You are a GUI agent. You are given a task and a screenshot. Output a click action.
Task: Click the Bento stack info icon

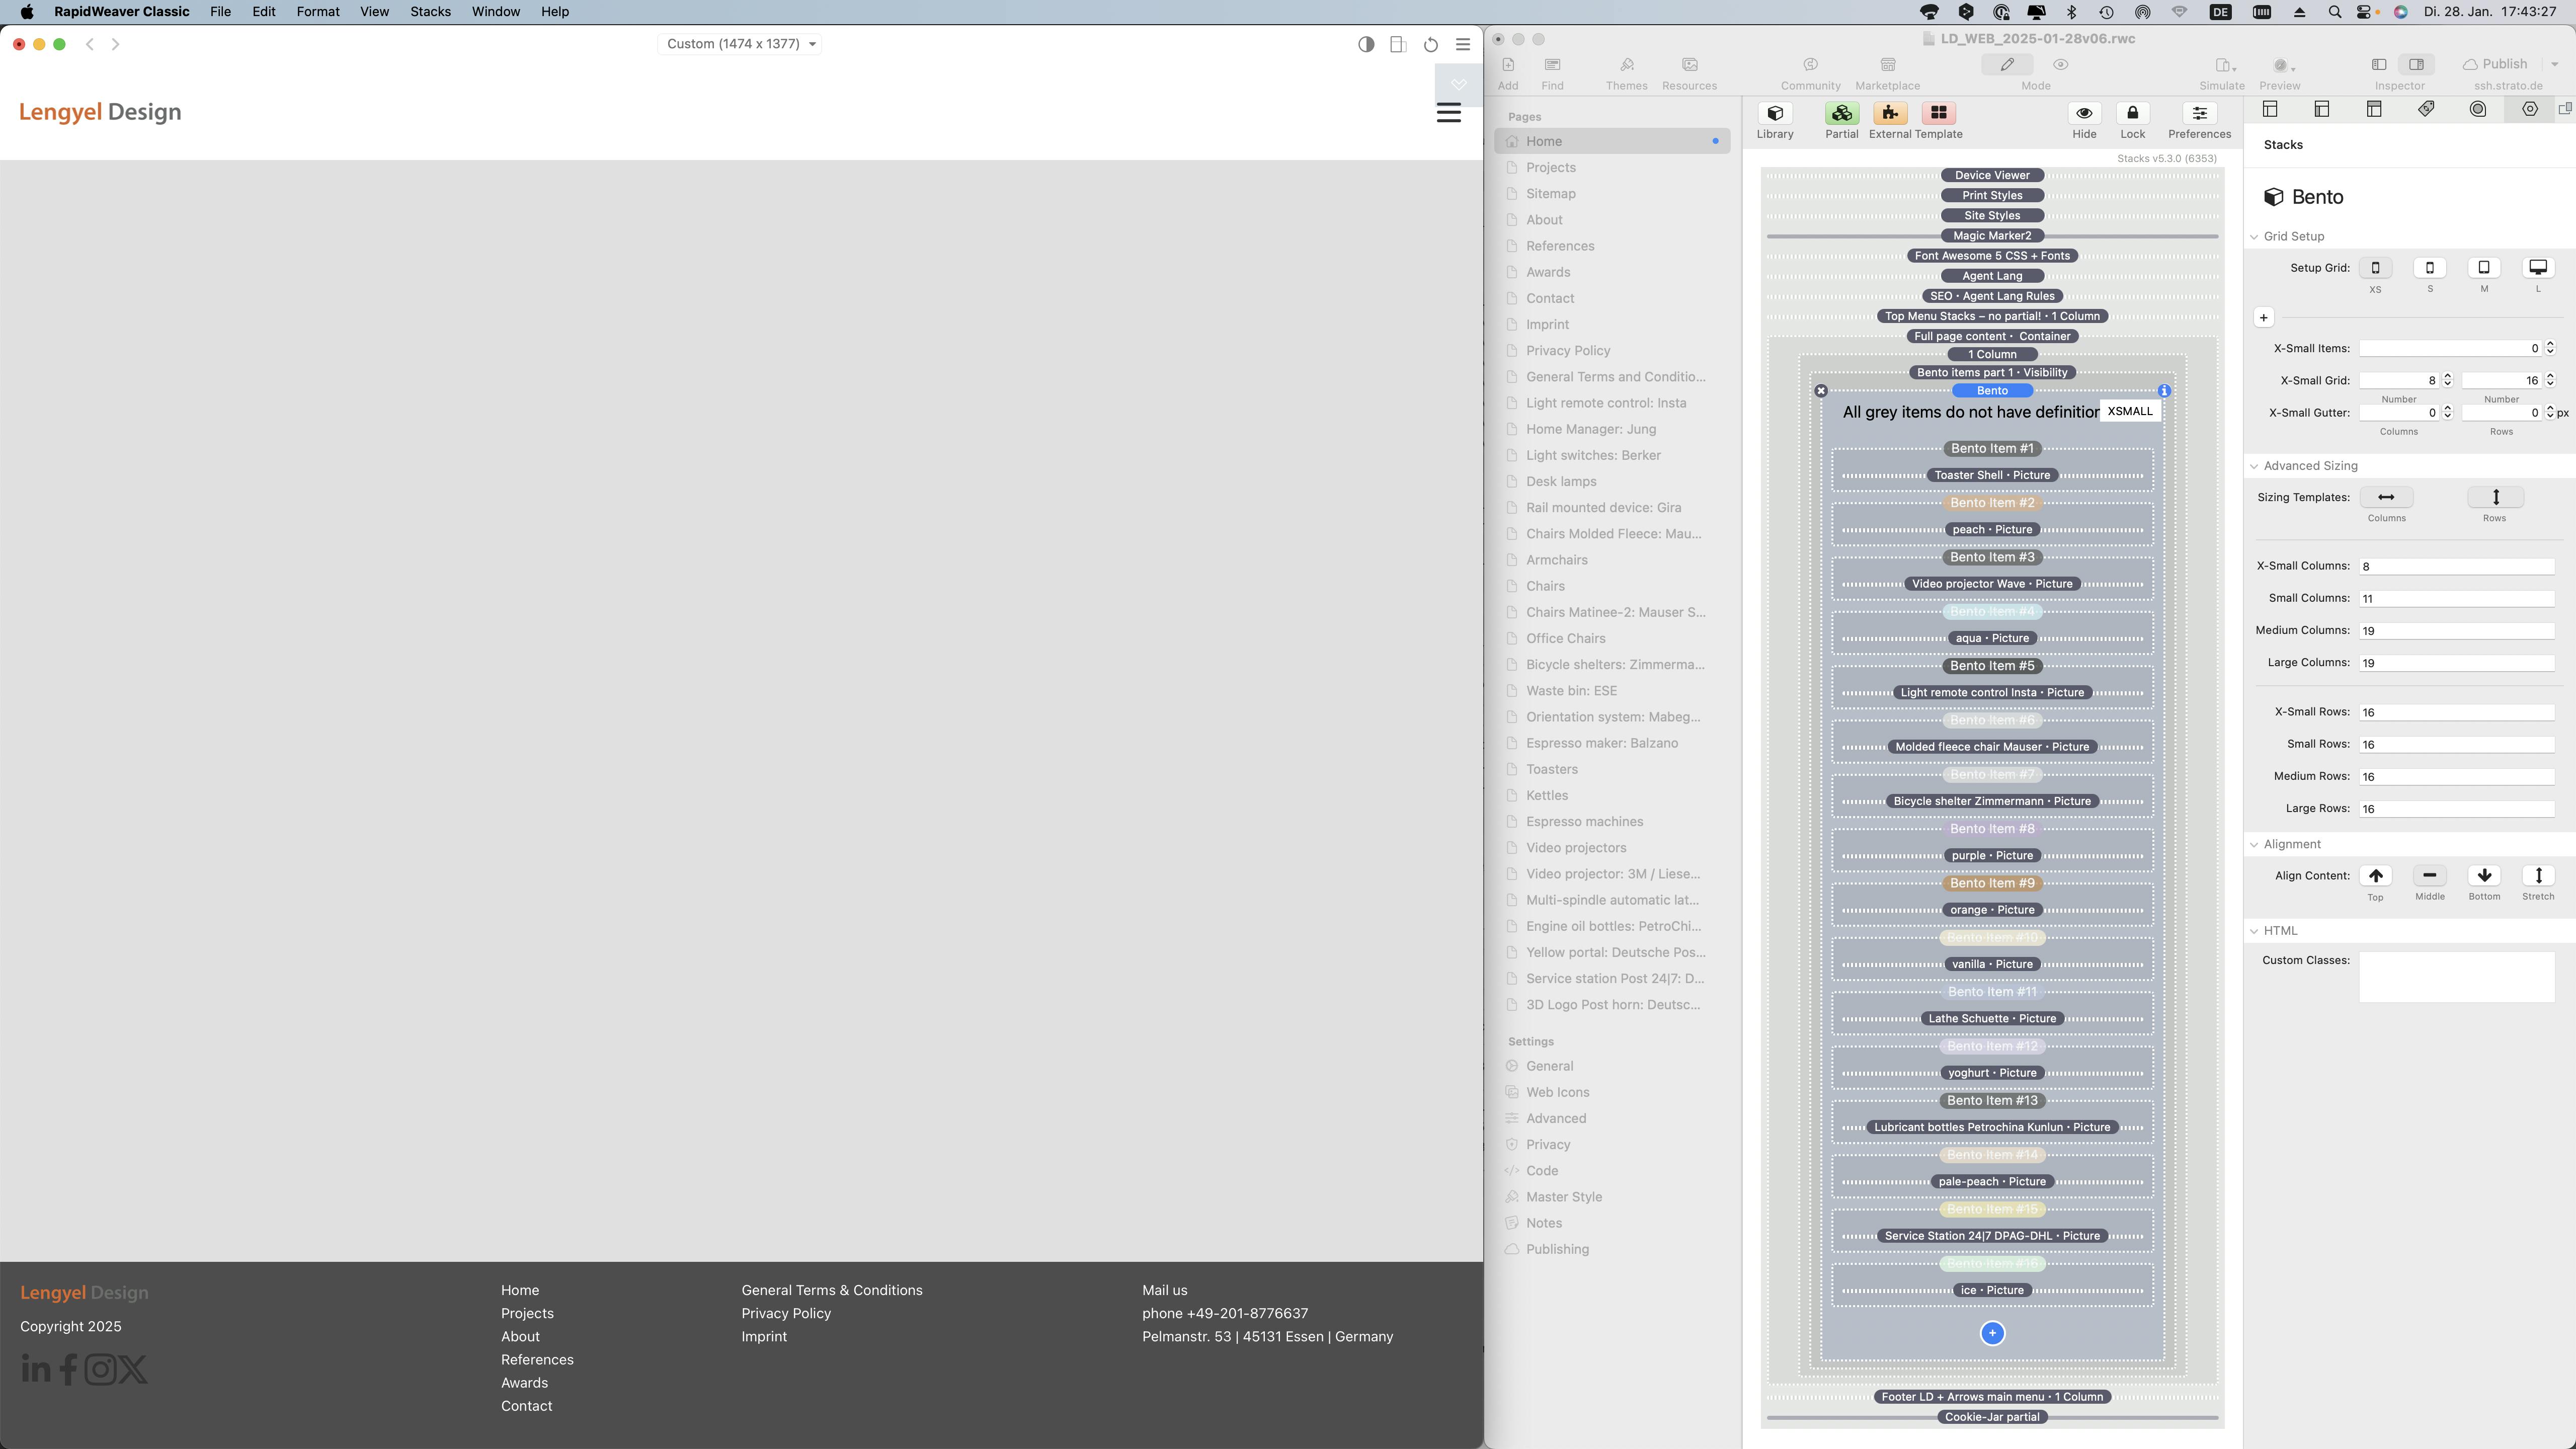pyautogui.click(x=2164, y=391)
